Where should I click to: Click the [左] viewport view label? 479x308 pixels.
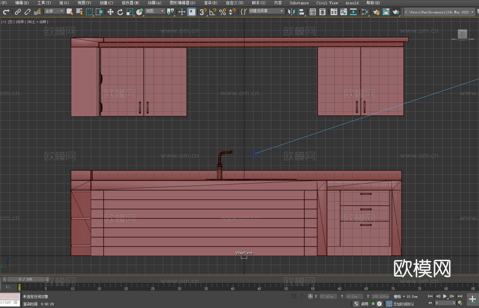pos(11,22)
